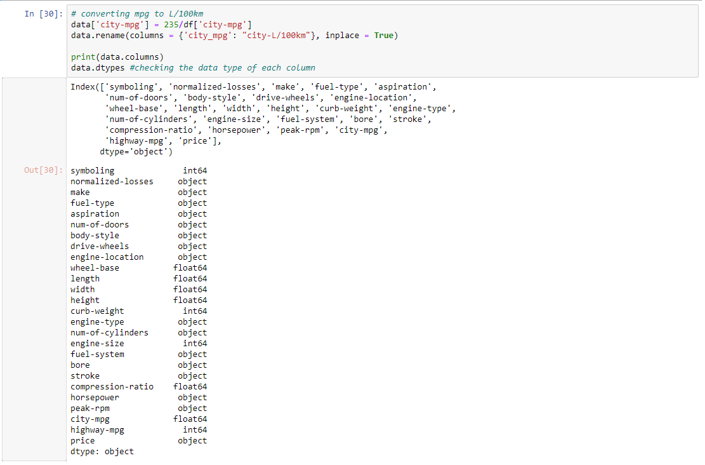Click the checking the data type comment
The image size is (705, 465).
click(x=223, y=68)
